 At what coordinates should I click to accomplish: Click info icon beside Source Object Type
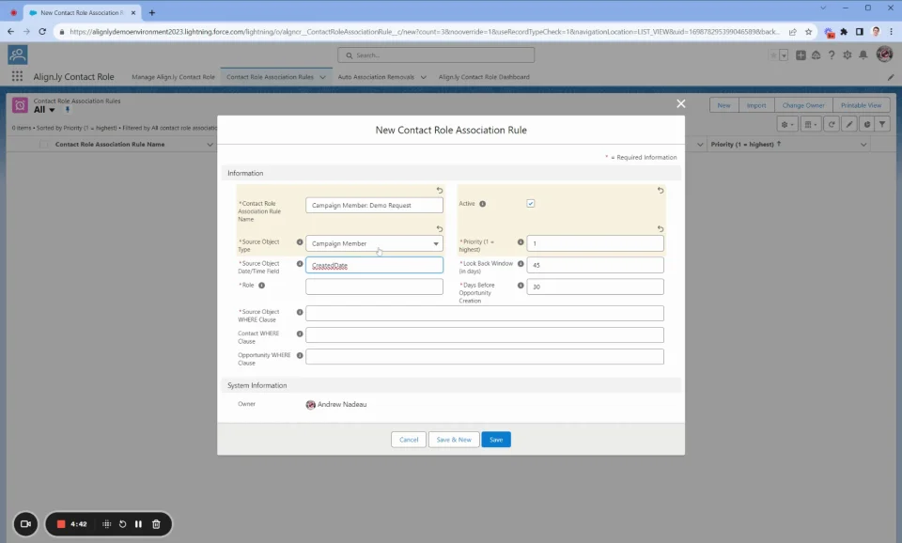pos(300,242)
